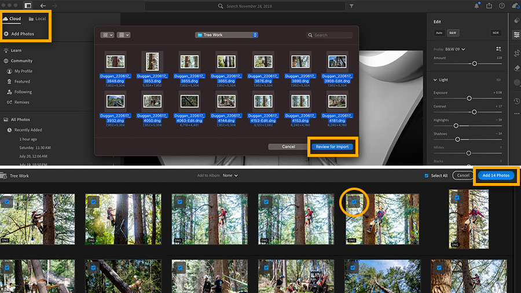
Task: Select the Masking tool icon
Action: [x=517, y=82]
